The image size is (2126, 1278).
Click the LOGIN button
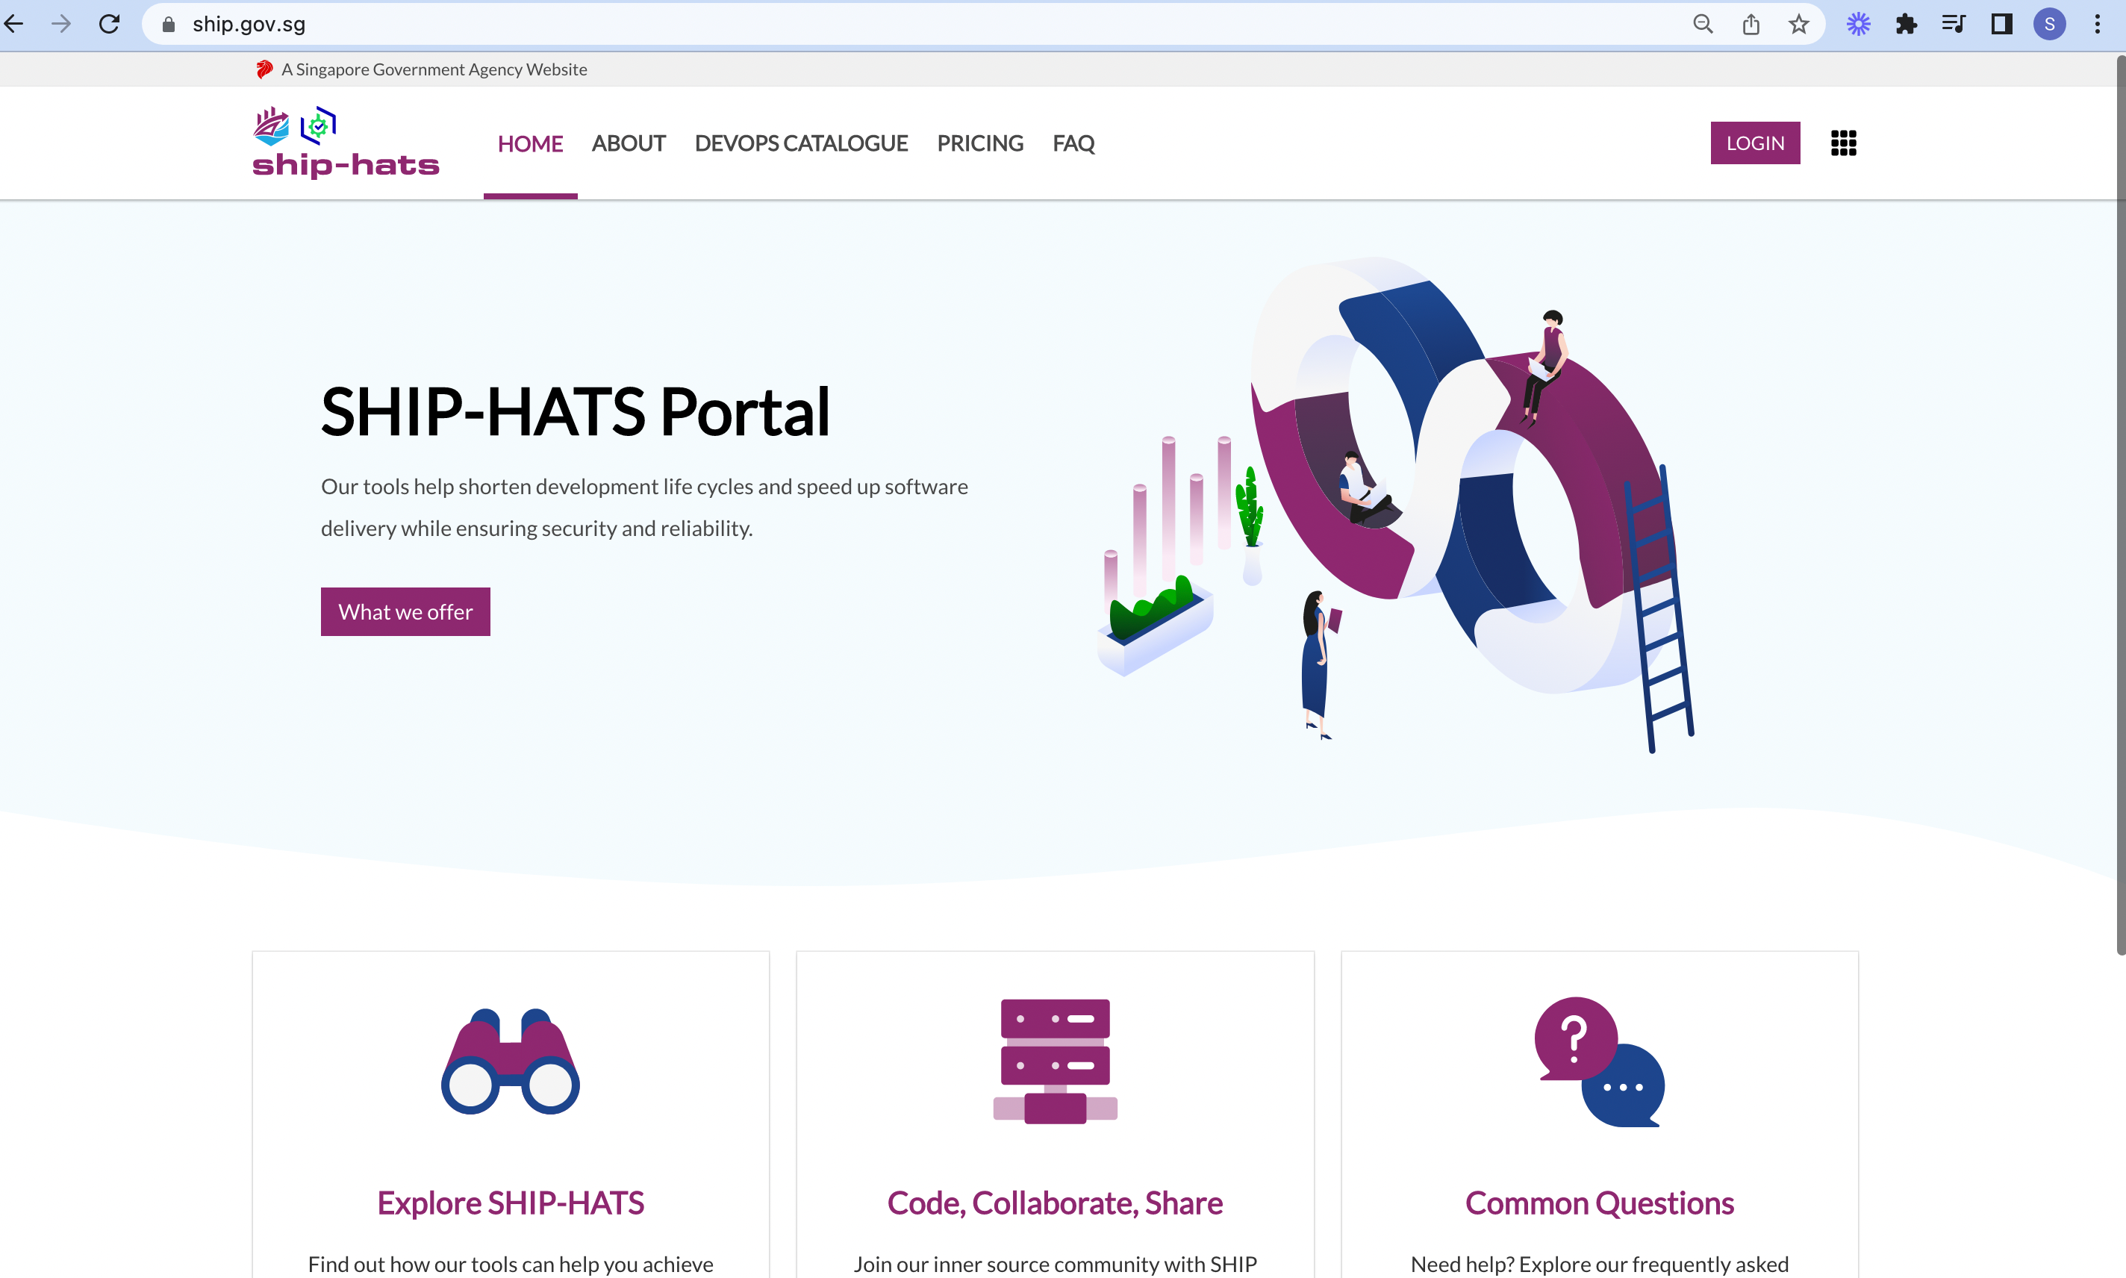(1754, 143)
